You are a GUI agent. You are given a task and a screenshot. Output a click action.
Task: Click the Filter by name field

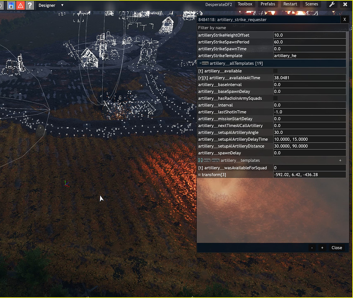coord(272,28)
